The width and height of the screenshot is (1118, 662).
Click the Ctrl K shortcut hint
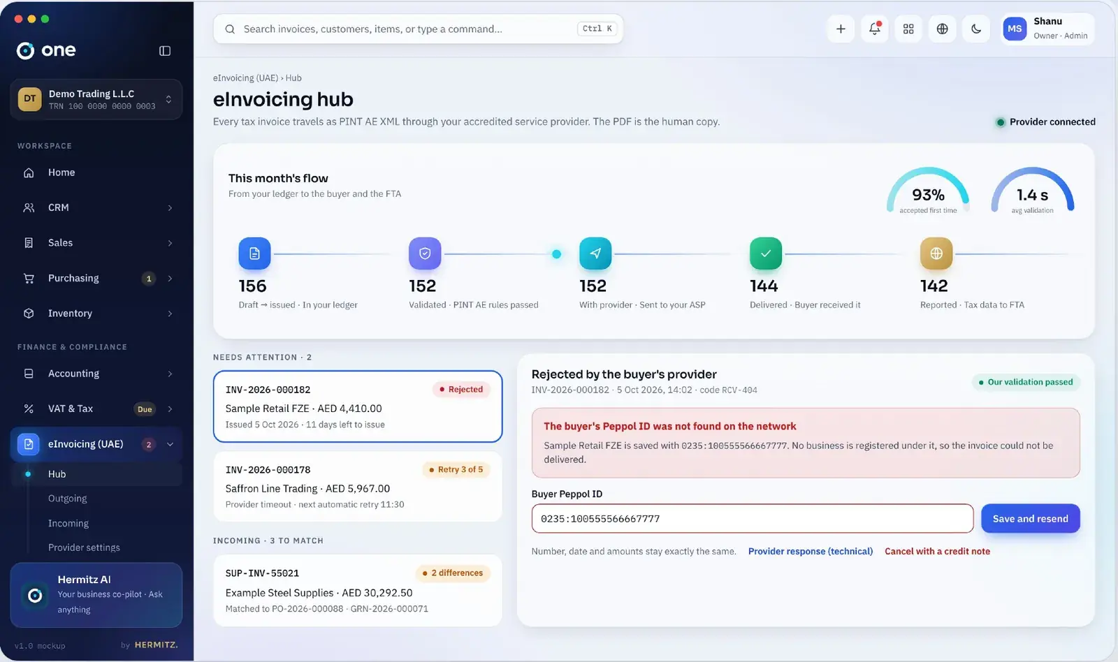click(x=597, y=29)
